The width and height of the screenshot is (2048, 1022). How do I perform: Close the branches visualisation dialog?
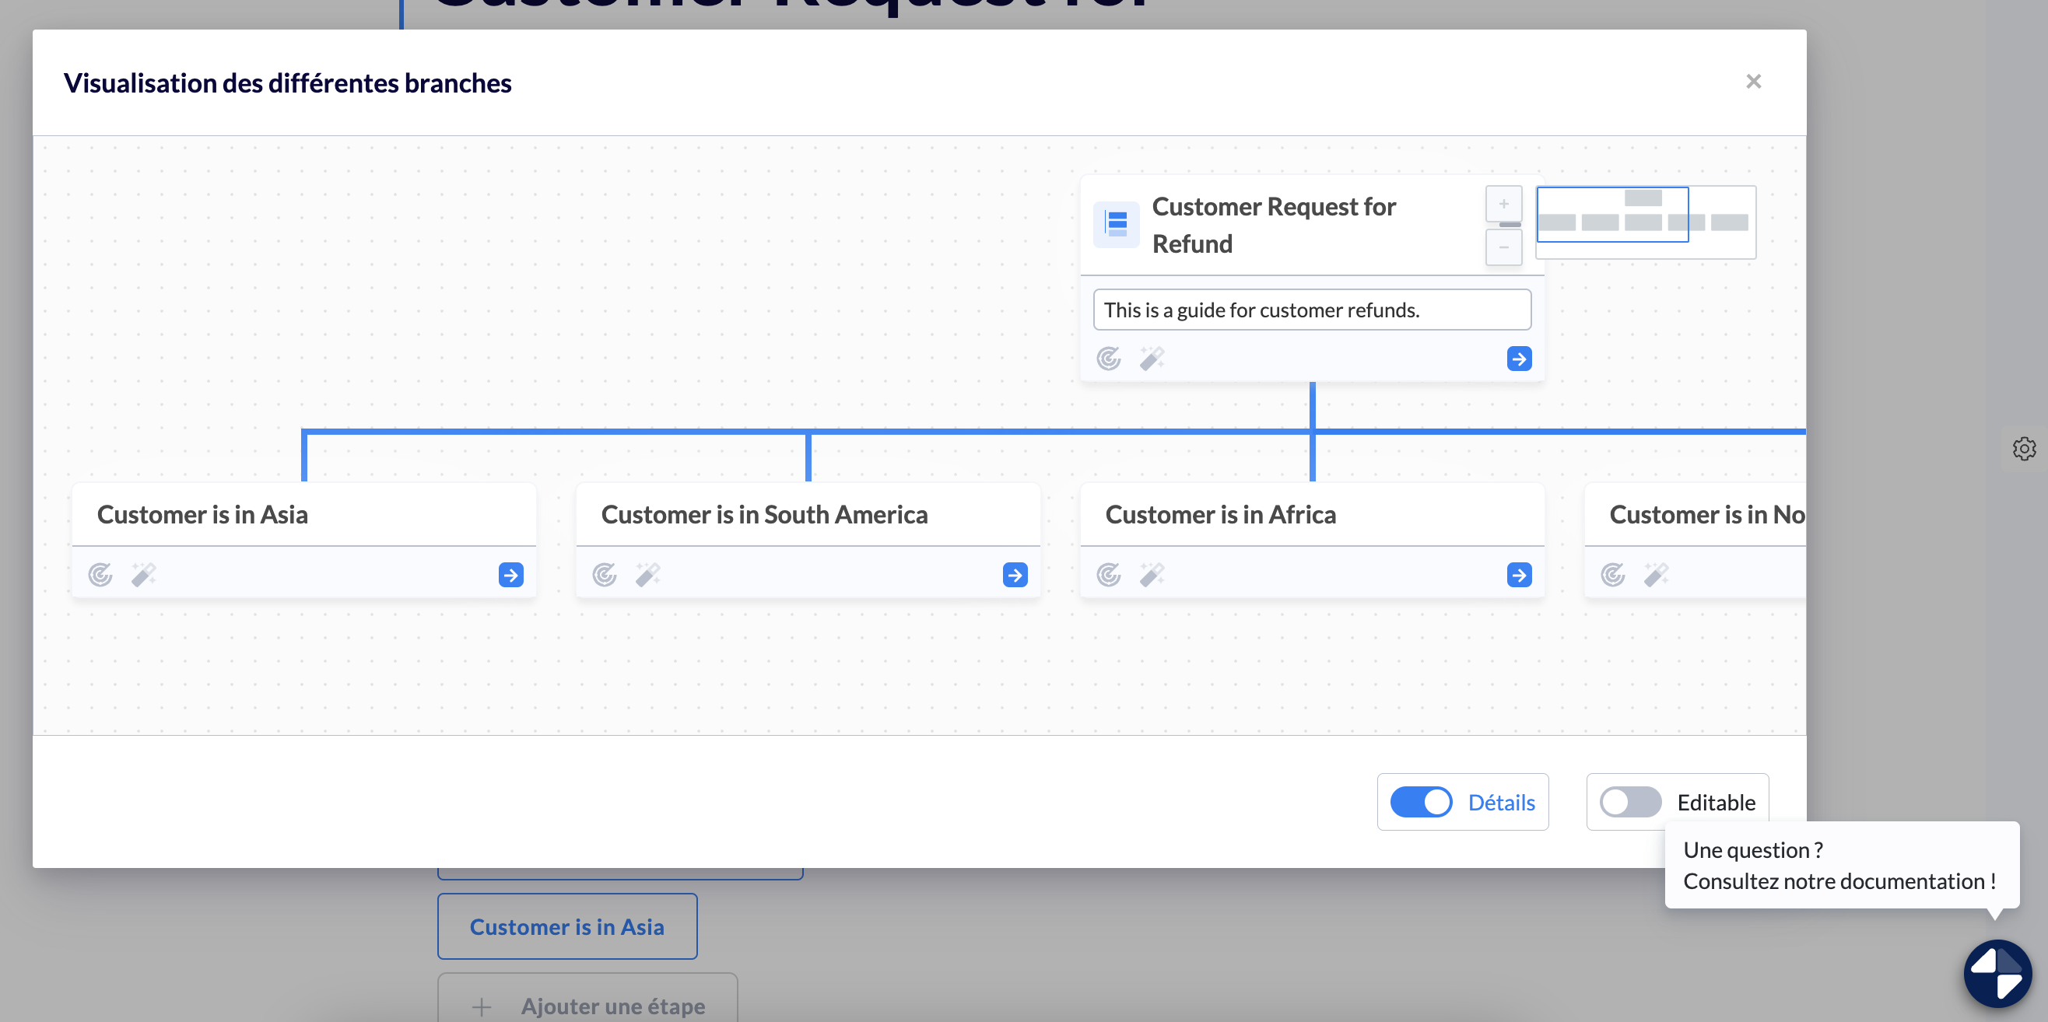pos(1753,81)
